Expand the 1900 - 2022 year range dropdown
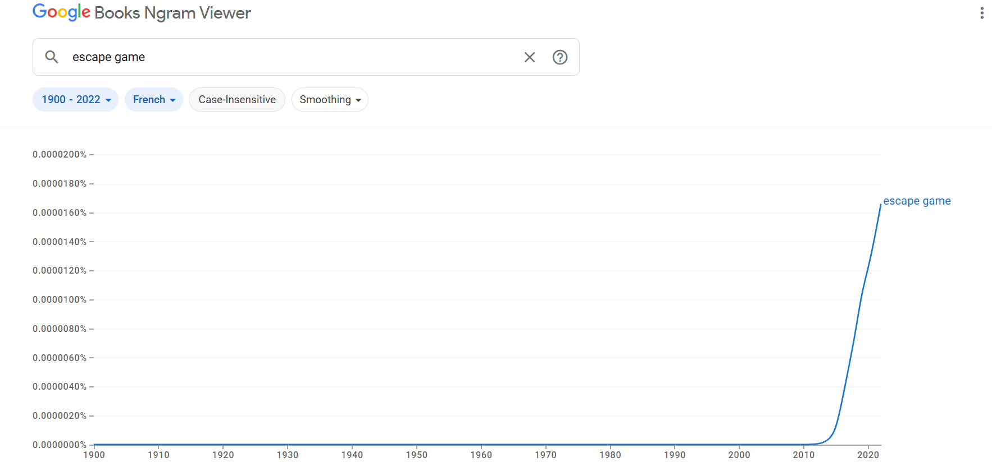 pyautogui.click(x=75, y=100)
